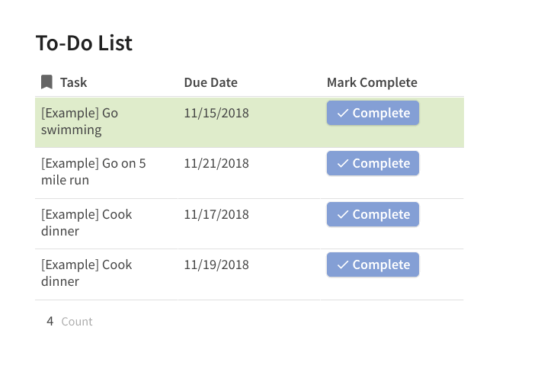Select the Due Date column header
541x388 pixels.
click(x=210, y=82)
